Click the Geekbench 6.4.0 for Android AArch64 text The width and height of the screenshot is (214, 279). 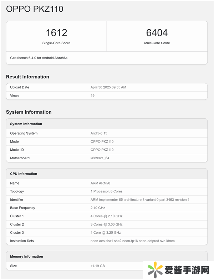(x=39, y=58)
